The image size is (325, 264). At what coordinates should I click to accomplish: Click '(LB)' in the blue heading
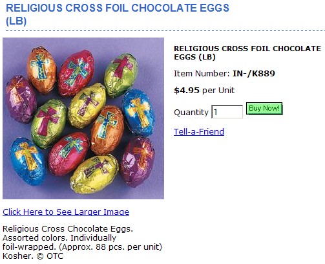tap(16, 21)
